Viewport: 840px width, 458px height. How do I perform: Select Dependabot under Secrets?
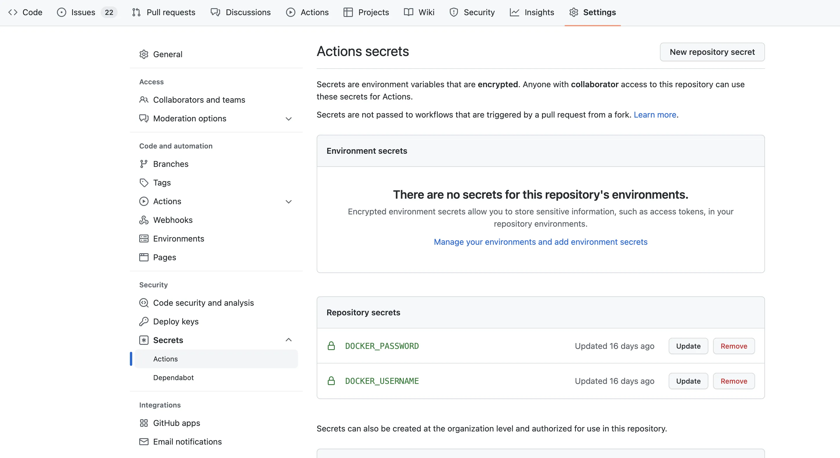coord(173,377)
